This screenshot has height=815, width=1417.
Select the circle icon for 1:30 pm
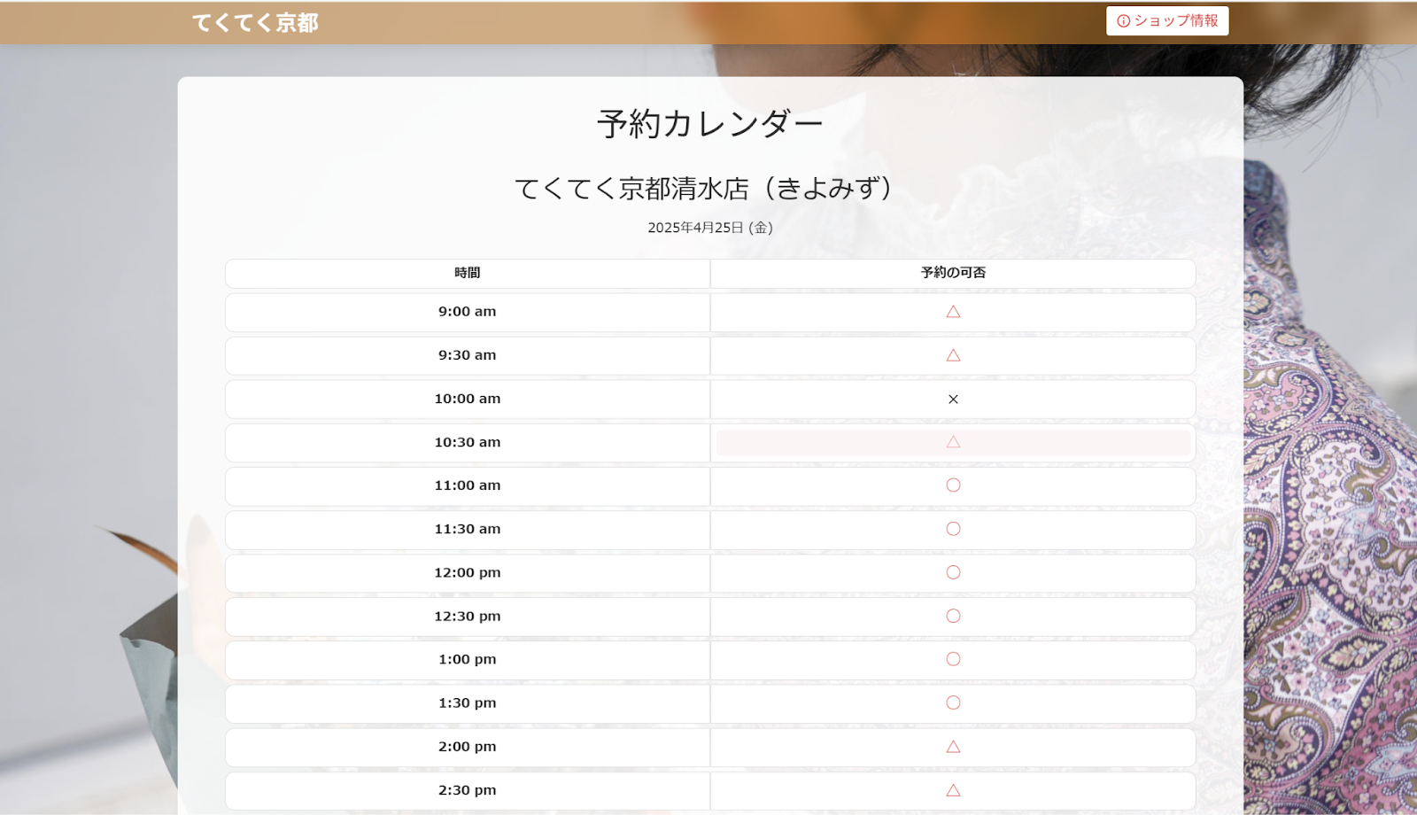(x=953, y=702)
